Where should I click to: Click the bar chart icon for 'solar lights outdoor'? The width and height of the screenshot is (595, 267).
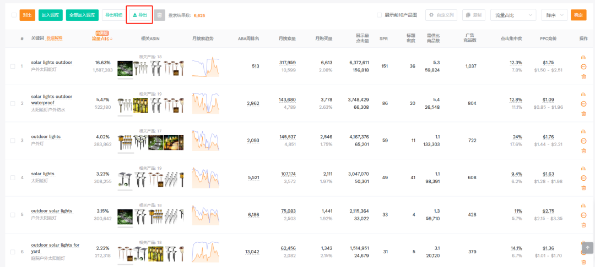tap(583, 57)
